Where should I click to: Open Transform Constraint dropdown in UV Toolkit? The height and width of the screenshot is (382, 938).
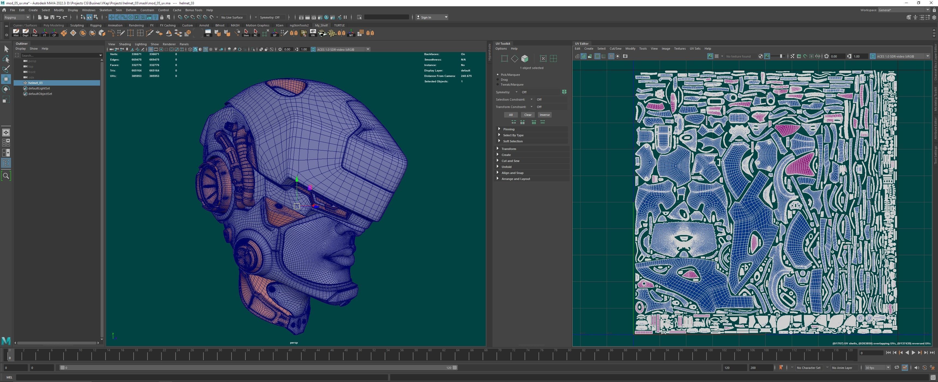[x=532, y=107]
